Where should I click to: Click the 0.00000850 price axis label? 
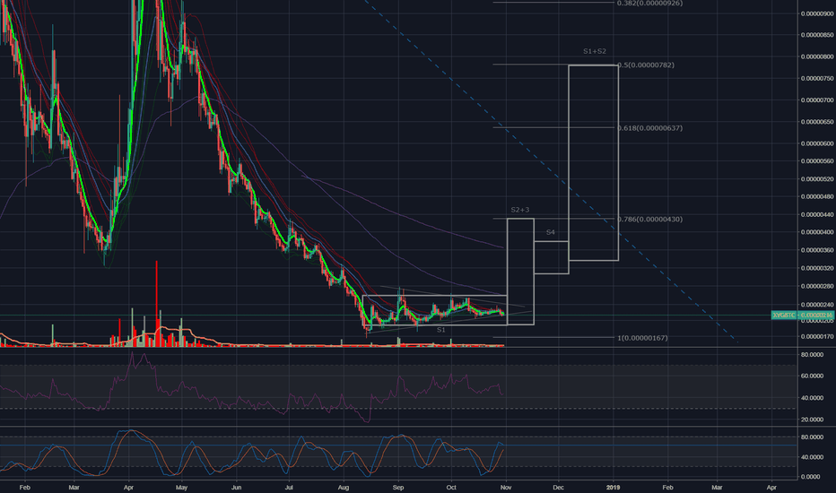pos(817,35)
